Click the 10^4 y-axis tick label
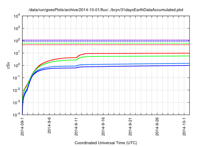 coord(17,16)
